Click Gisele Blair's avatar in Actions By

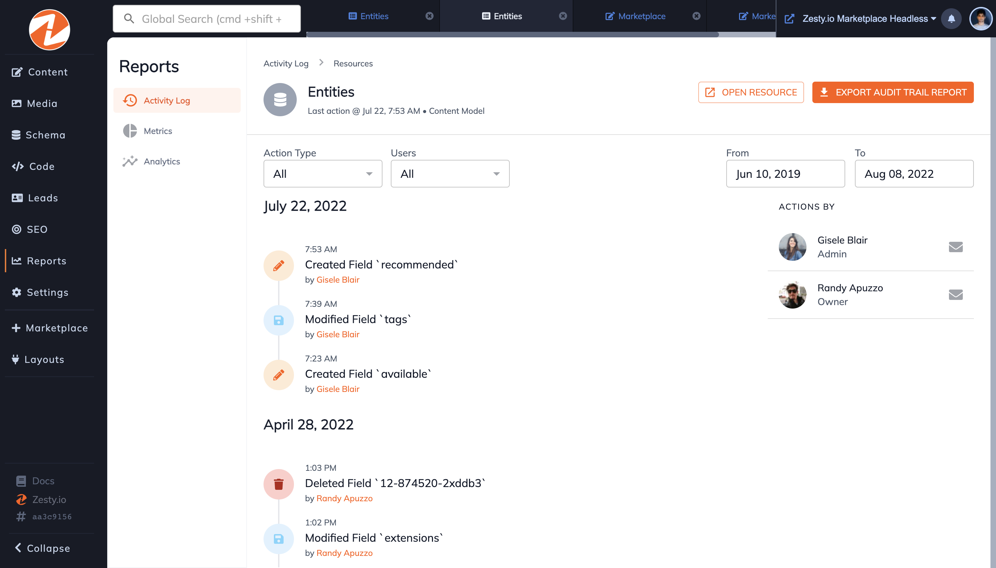(792, 247)
